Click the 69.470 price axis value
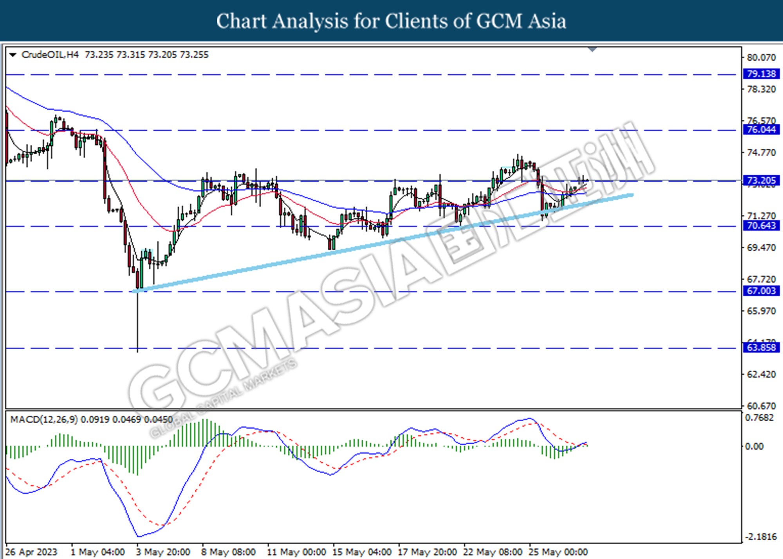783x559 pixels. click(761, 247)
